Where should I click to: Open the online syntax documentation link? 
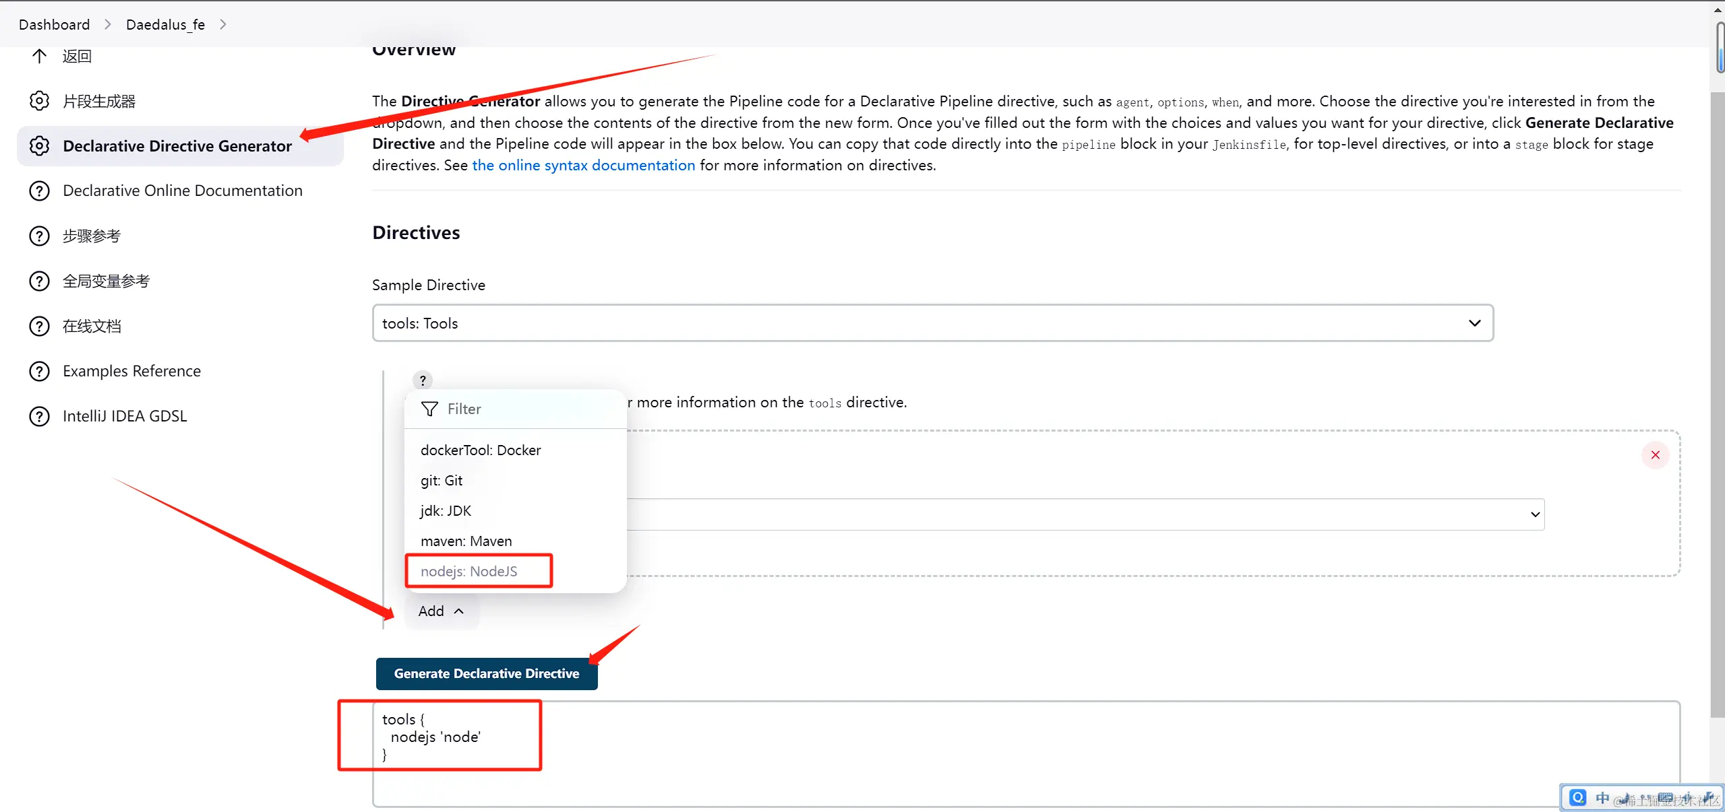point(583,166)
